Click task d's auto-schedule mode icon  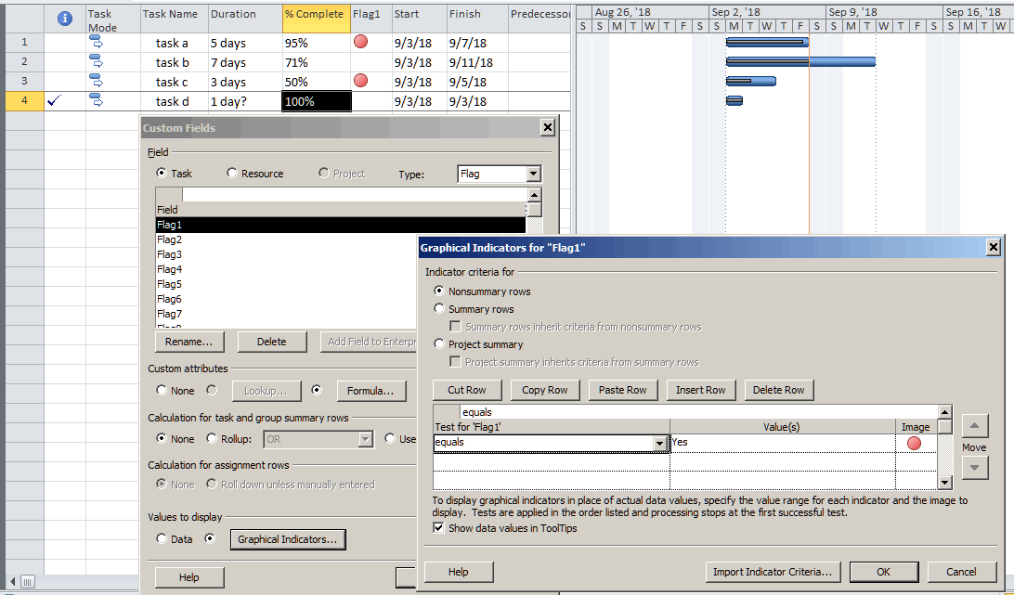96,100
